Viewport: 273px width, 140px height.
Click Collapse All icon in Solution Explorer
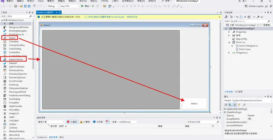[x=245, y=17]
